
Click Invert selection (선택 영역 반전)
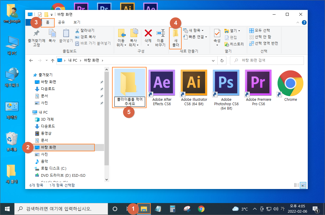point(264,43)
